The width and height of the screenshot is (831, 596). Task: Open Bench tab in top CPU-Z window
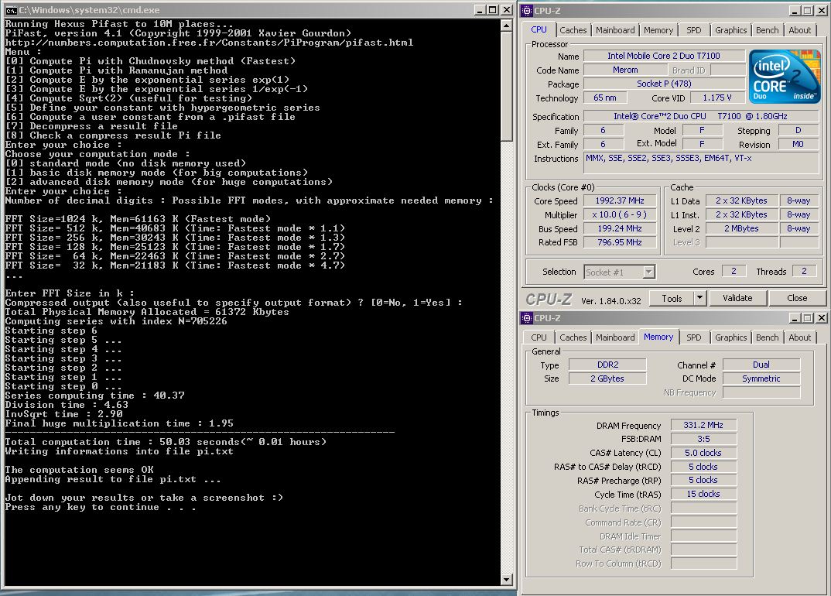(x=767, y=30)
